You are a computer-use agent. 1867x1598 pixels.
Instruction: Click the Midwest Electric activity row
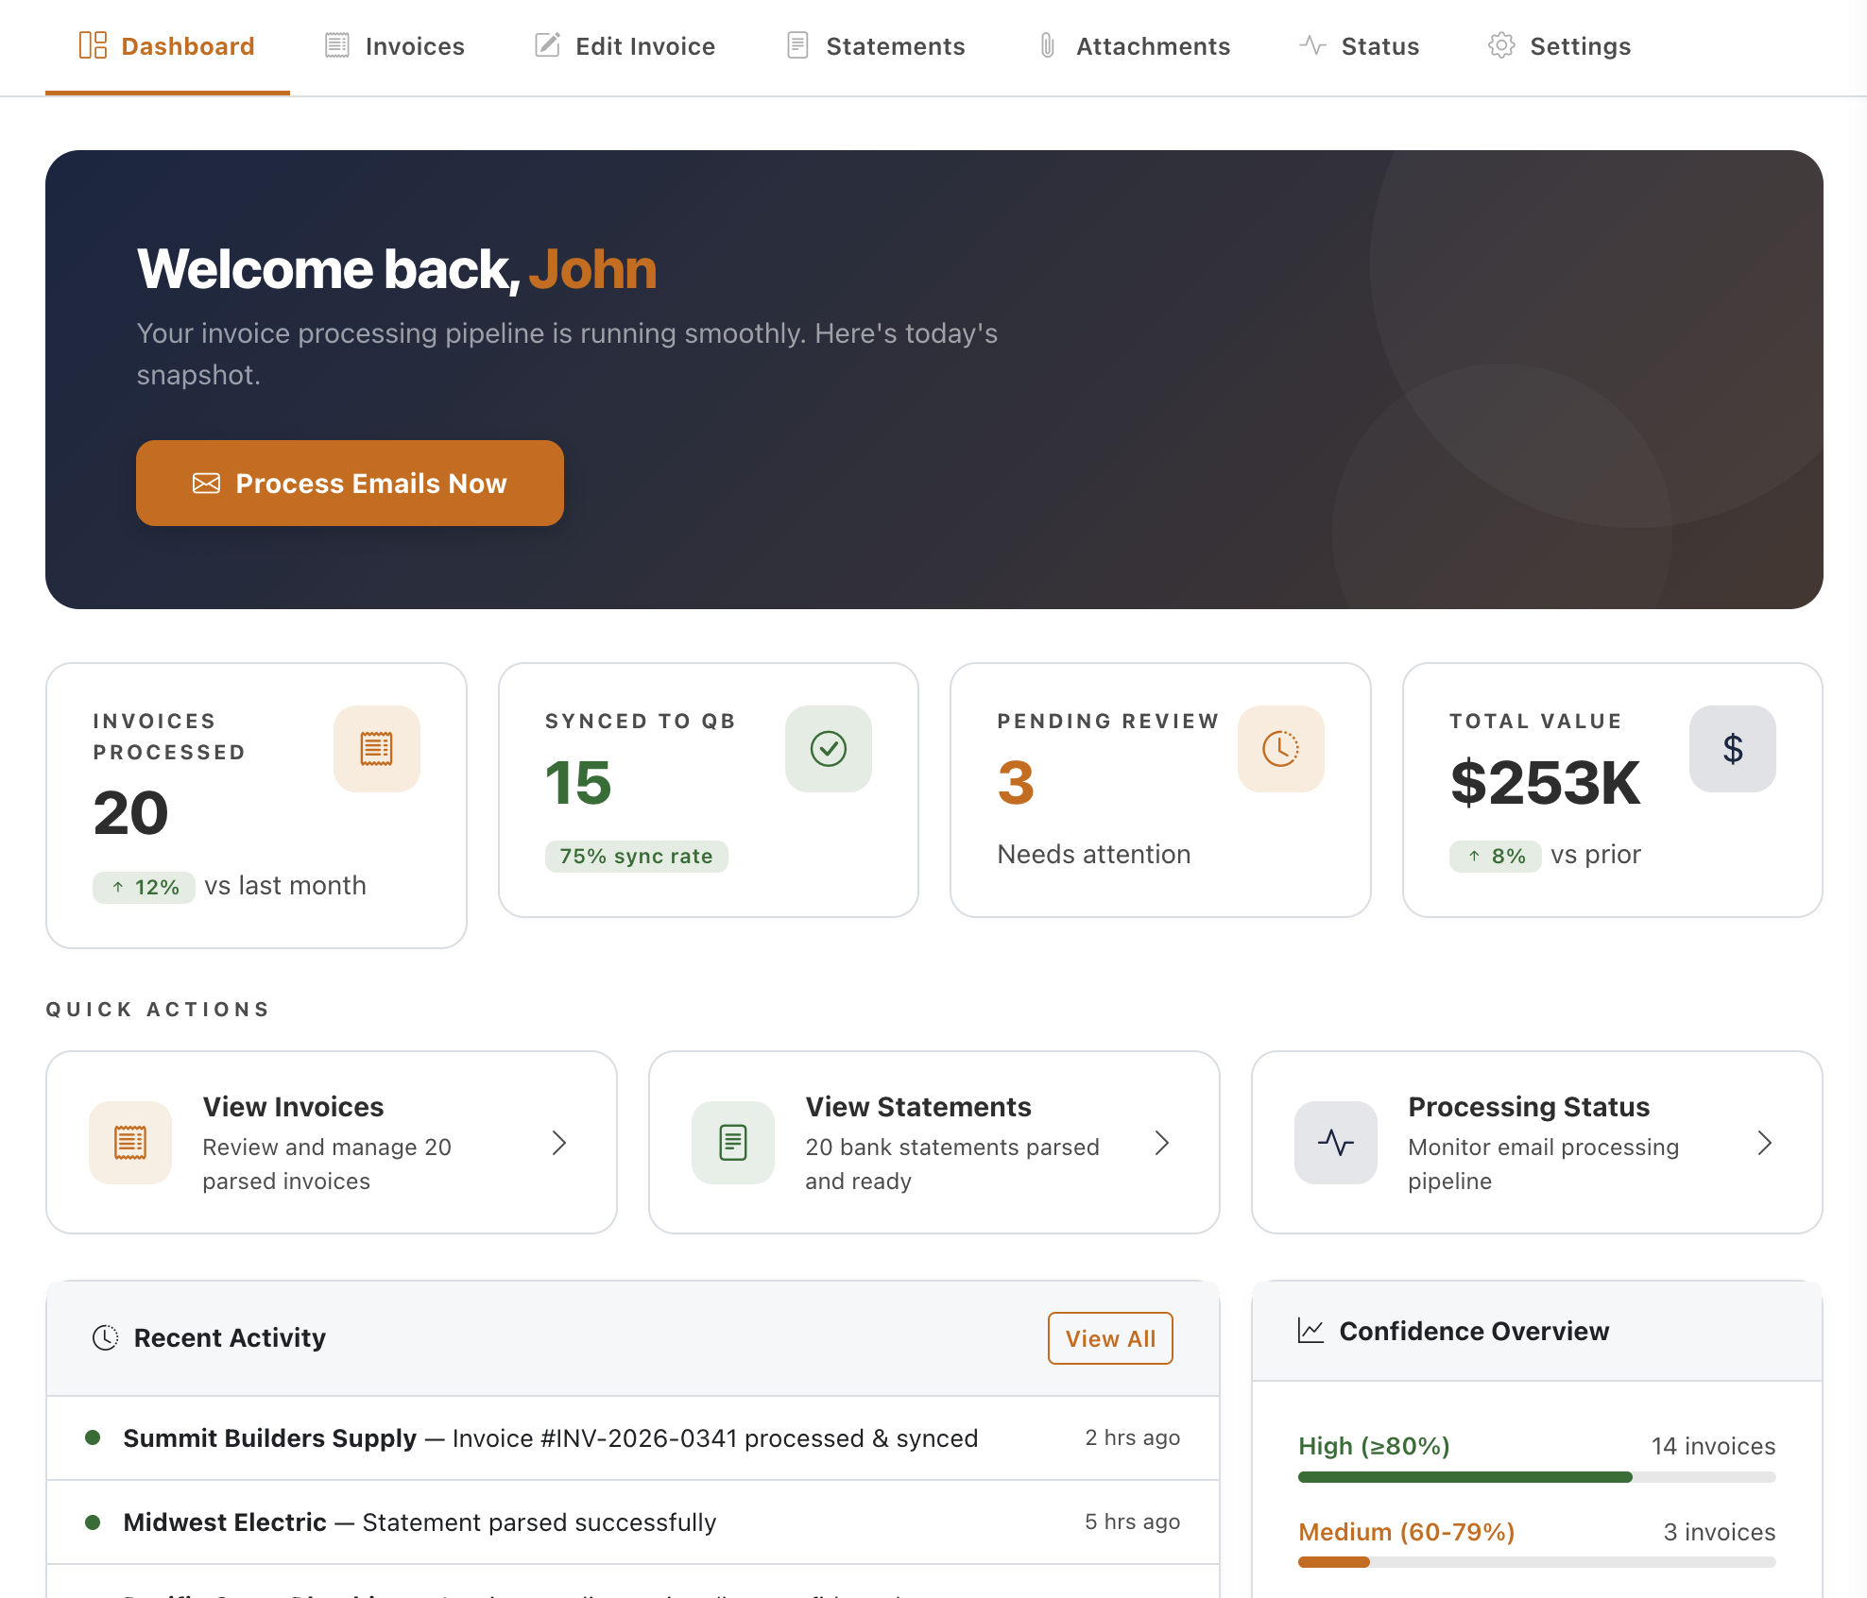click(x=633, y=1521)
